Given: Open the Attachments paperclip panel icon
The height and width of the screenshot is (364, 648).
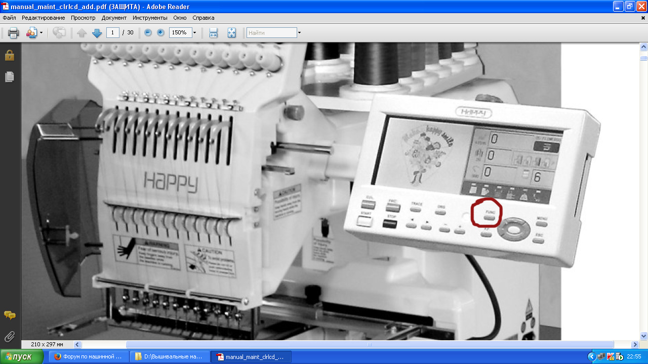Looking at the screenshot, I should point(10,336).
